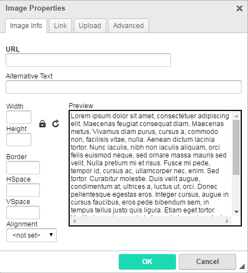Focus the URL input field

point(88,60)
